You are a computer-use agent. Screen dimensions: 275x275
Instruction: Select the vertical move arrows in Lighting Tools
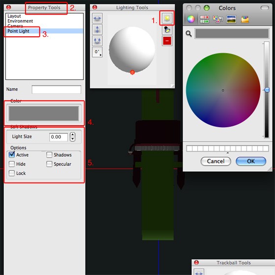(97, 29)
